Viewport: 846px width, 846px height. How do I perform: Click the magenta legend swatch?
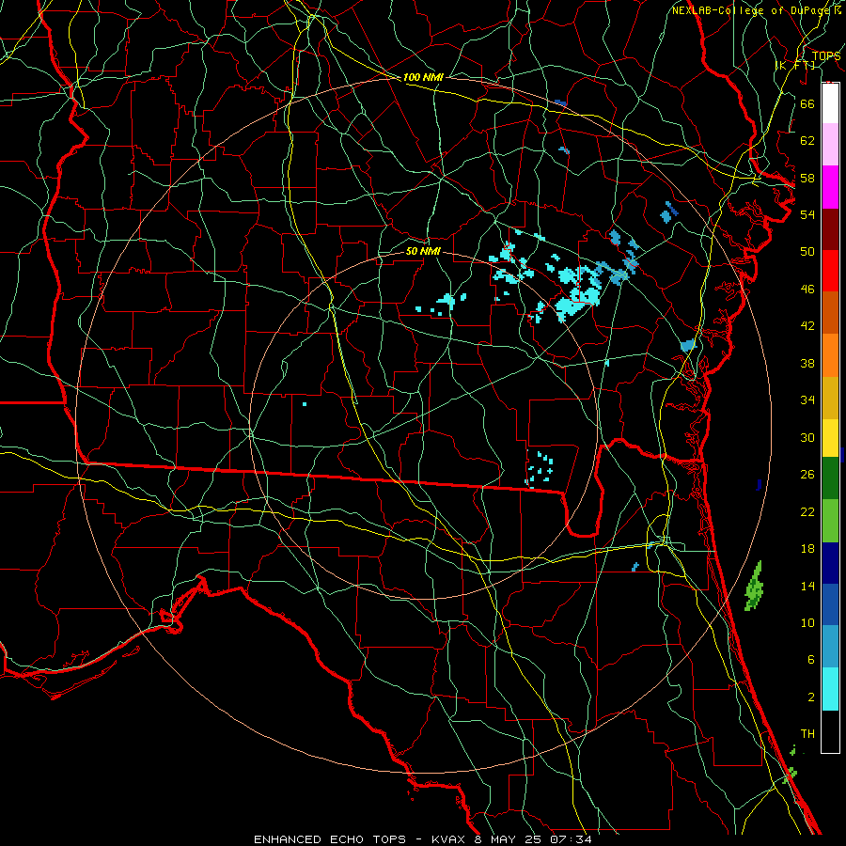point(830,187)
